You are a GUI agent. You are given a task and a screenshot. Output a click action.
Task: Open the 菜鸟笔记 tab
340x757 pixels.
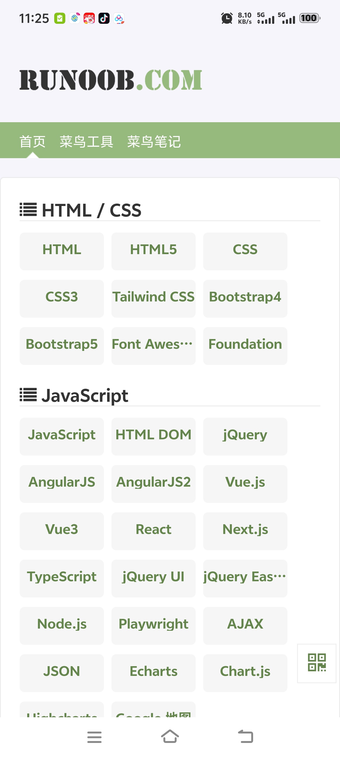click(x=154, y=142)
